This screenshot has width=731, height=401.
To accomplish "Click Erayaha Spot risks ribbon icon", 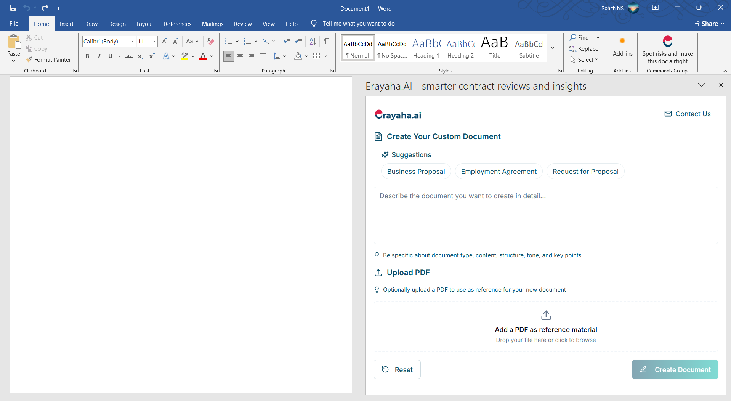I will click(668, 41).
